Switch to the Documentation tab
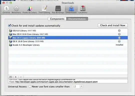The width and height of the screenshot is (135, 96). (x=77, y=19)
